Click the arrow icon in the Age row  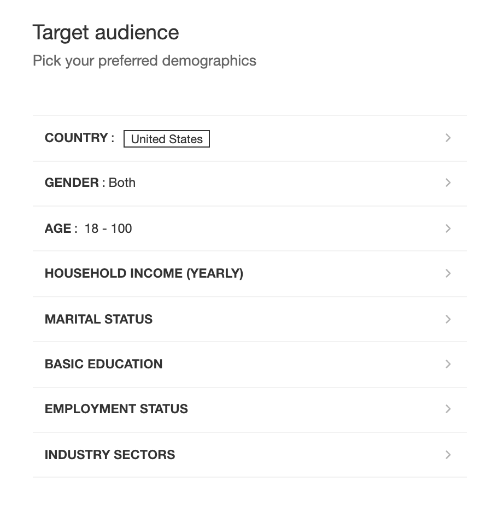(x=448, y=228)
